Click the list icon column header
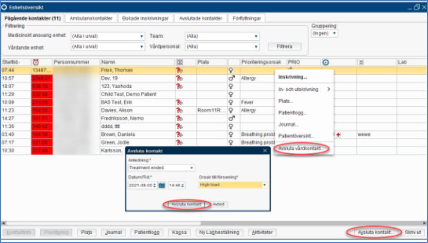 361,62
